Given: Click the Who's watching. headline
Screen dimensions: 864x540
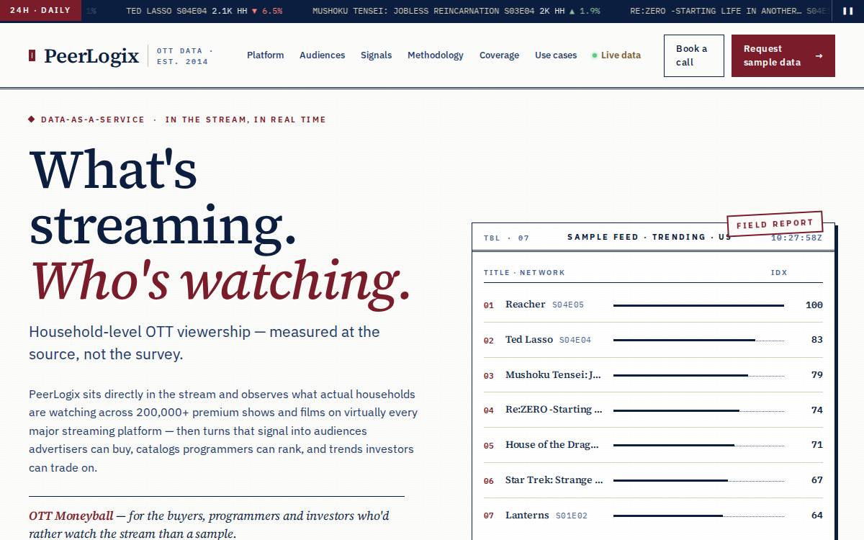Looking at the screenshot, I should 220,280.
